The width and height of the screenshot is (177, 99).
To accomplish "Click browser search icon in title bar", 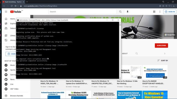I will [x=163, y=2].
